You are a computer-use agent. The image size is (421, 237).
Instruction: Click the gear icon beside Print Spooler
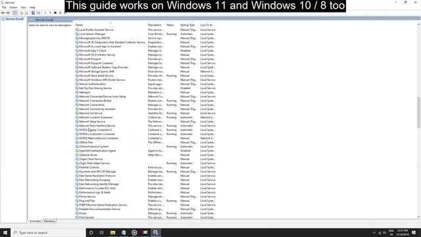coord(77,217)
